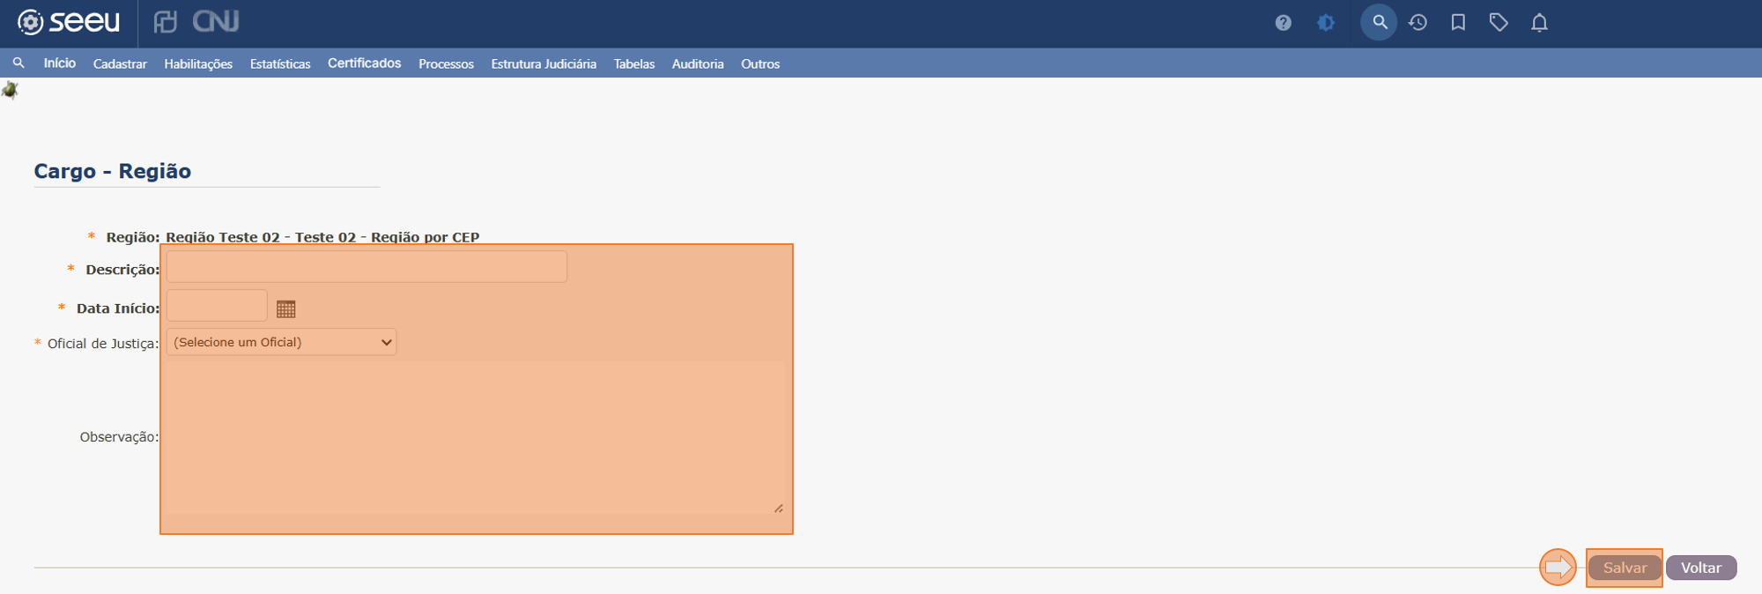Open the Habilitações menu

pos(198,64)
